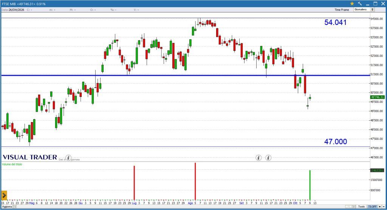Maximize the chart window
This screenshot has height=210, width=387.
(x=375, y=3)
